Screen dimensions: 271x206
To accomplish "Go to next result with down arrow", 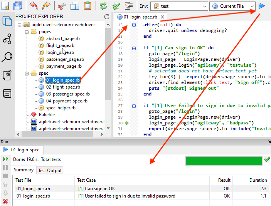I will [x=5, y=193].
